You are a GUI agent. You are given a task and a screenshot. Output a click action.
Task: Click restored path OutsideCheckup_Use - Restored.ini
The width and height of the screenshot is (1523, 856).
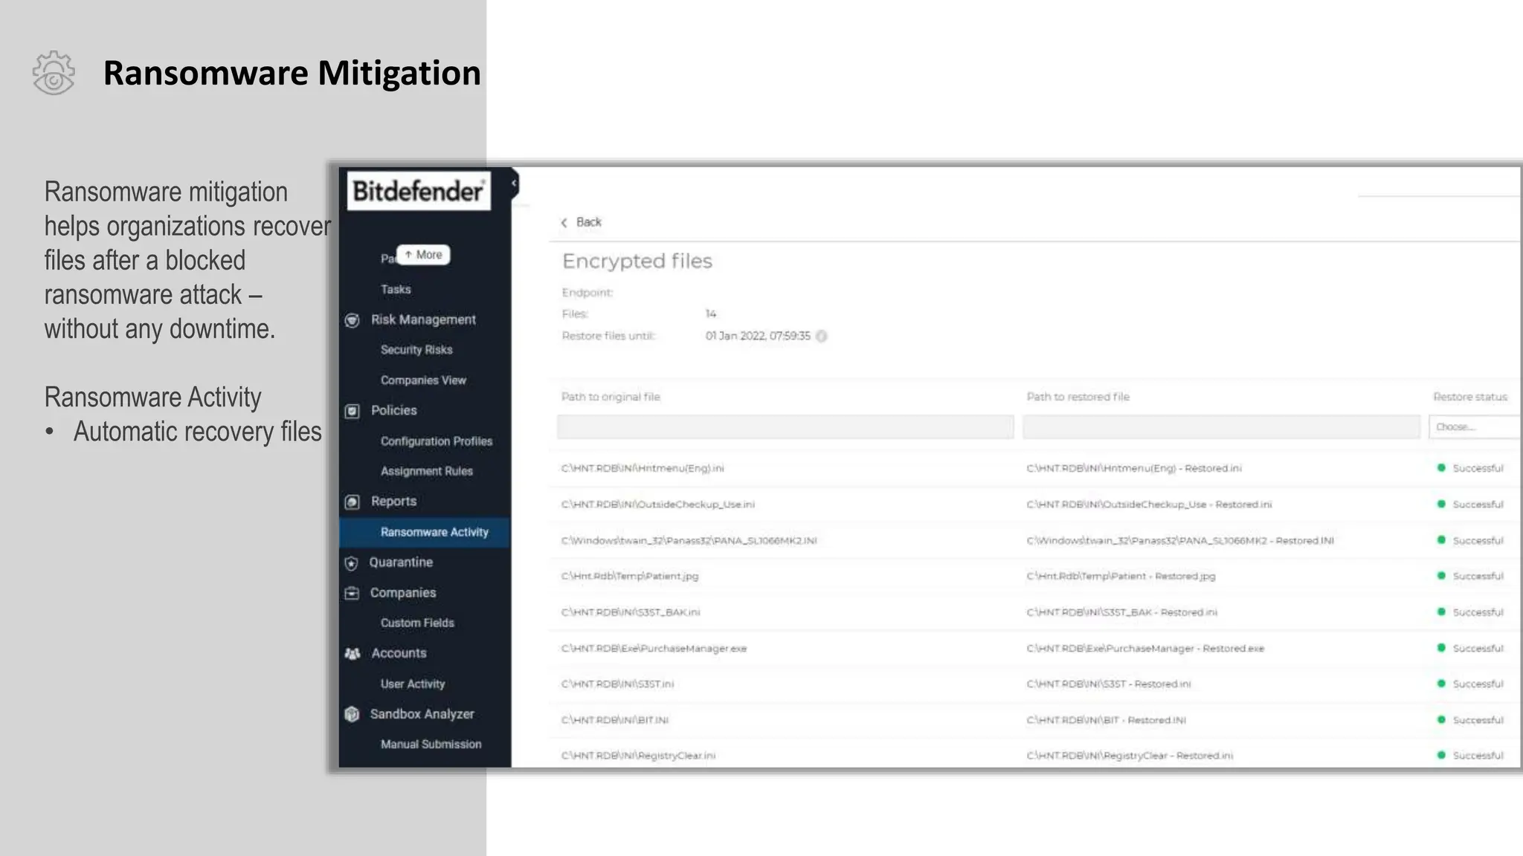pyautogui.click(x=1149, y=505)
